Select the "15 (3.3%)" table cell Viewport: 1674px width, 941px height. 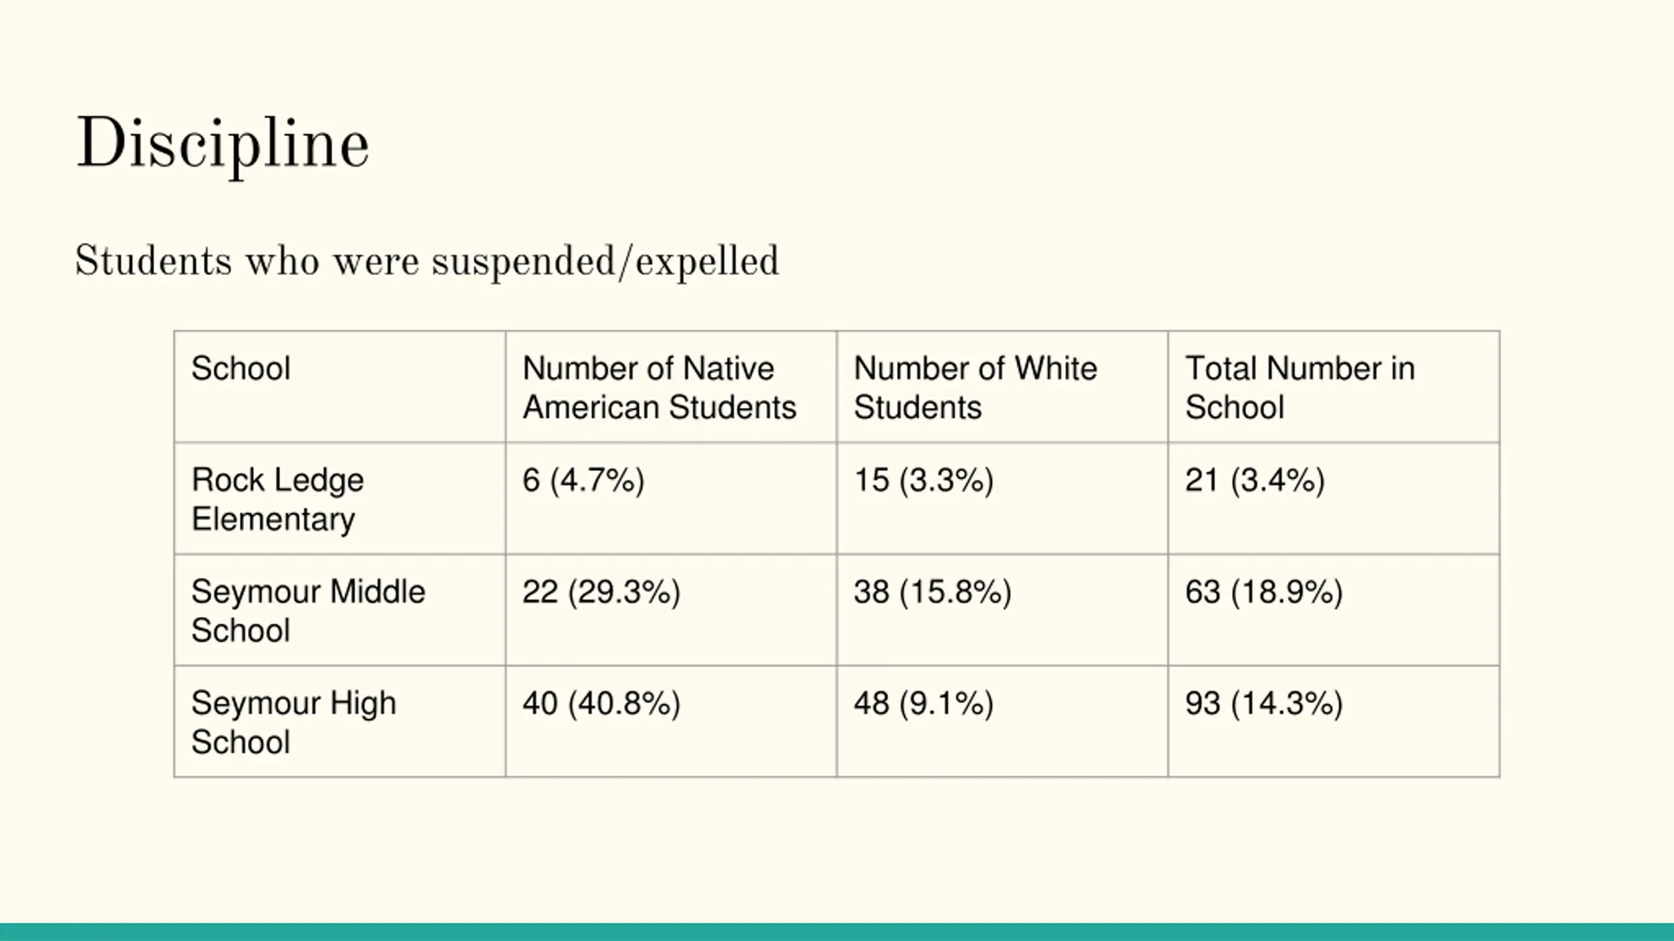click(923, 480)
